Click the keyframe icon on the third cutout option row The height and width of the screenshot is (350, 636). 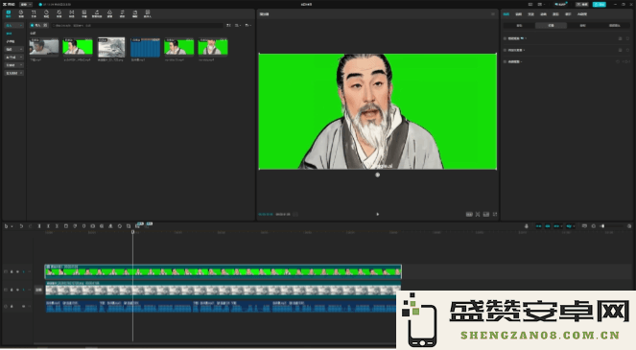click(627, 62)
